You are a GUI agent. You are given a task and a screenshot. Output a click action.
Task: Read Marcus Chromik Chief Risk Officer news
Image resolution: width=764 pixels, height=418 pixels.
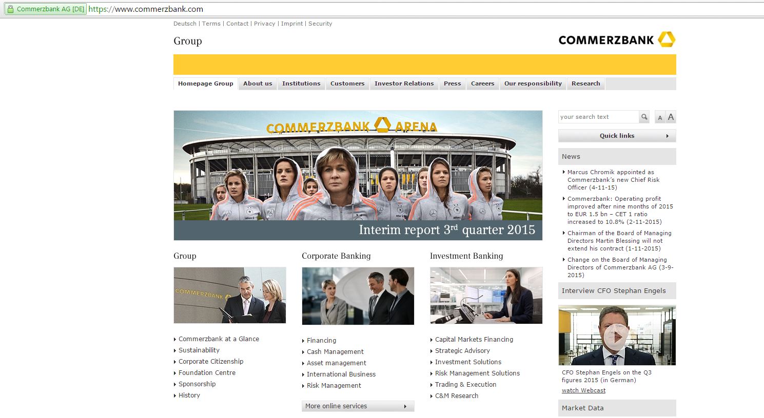[615, 180]
